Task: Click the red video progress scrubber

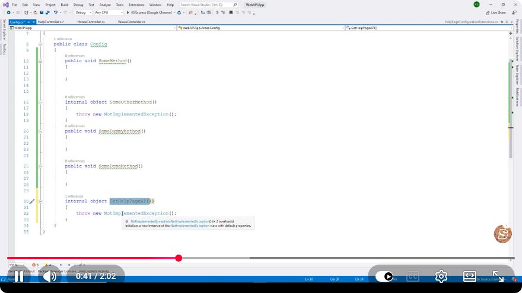Action: (x=179, y=258)
